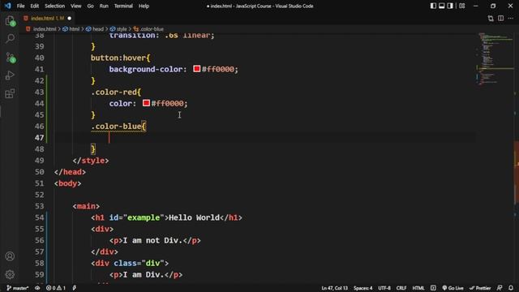Image resolution: width=519 pixels, height=292 pixels.
Task: Split the editor to the right
Action: pyautogui.click(x=501, y=18)
